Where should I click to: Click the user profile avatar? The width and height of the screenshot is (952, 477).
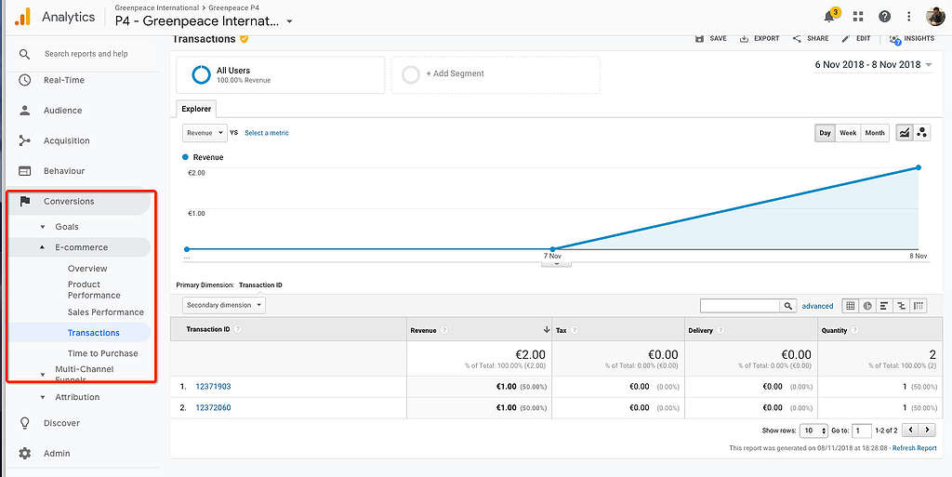935,17
